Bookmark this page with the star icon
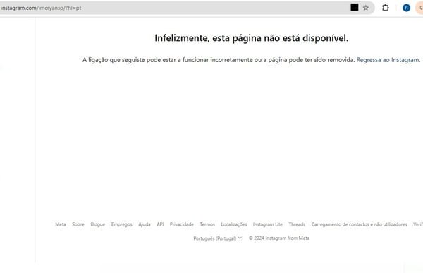Viewport: 423px width, 273px height. pos(365,8)
